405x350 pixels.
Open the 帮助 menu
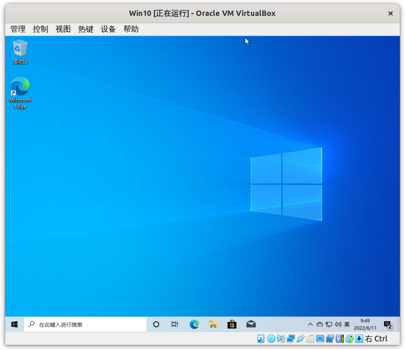tap(131, 29)
